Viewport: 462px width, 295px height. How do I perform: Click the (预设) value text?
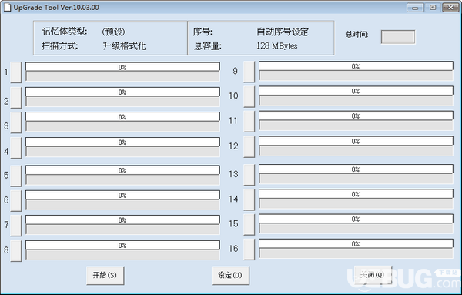coord(113,32)
